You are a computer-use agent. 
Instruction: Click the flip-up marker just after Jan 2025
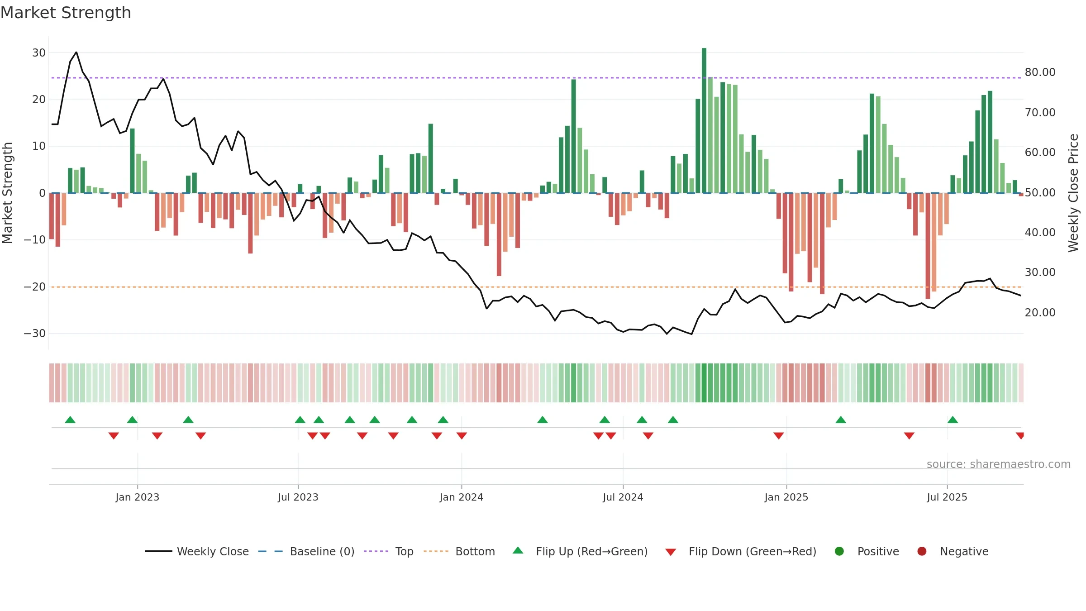click(841, 420)
